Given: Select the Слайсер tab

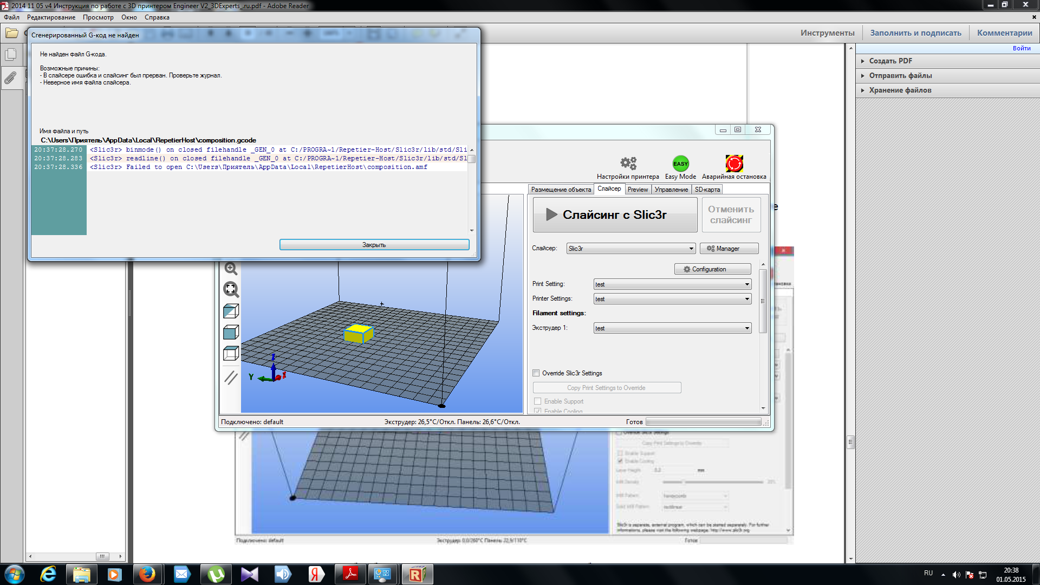Looking at the screenshot, I should coord(609,188).
